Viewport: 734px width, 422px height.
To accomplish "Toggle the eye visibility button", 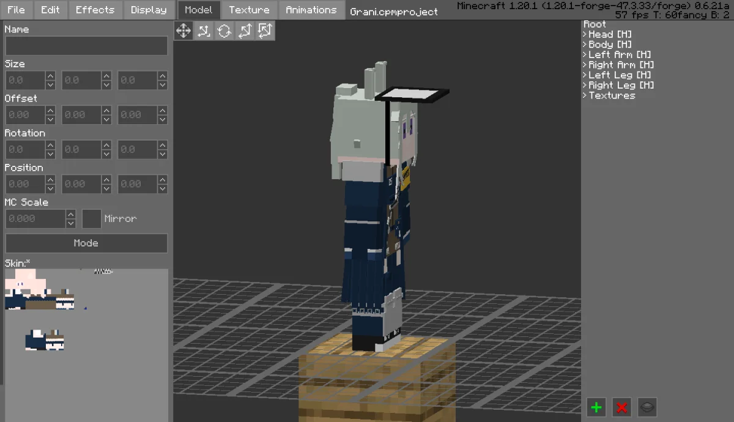I will (648, 407).
